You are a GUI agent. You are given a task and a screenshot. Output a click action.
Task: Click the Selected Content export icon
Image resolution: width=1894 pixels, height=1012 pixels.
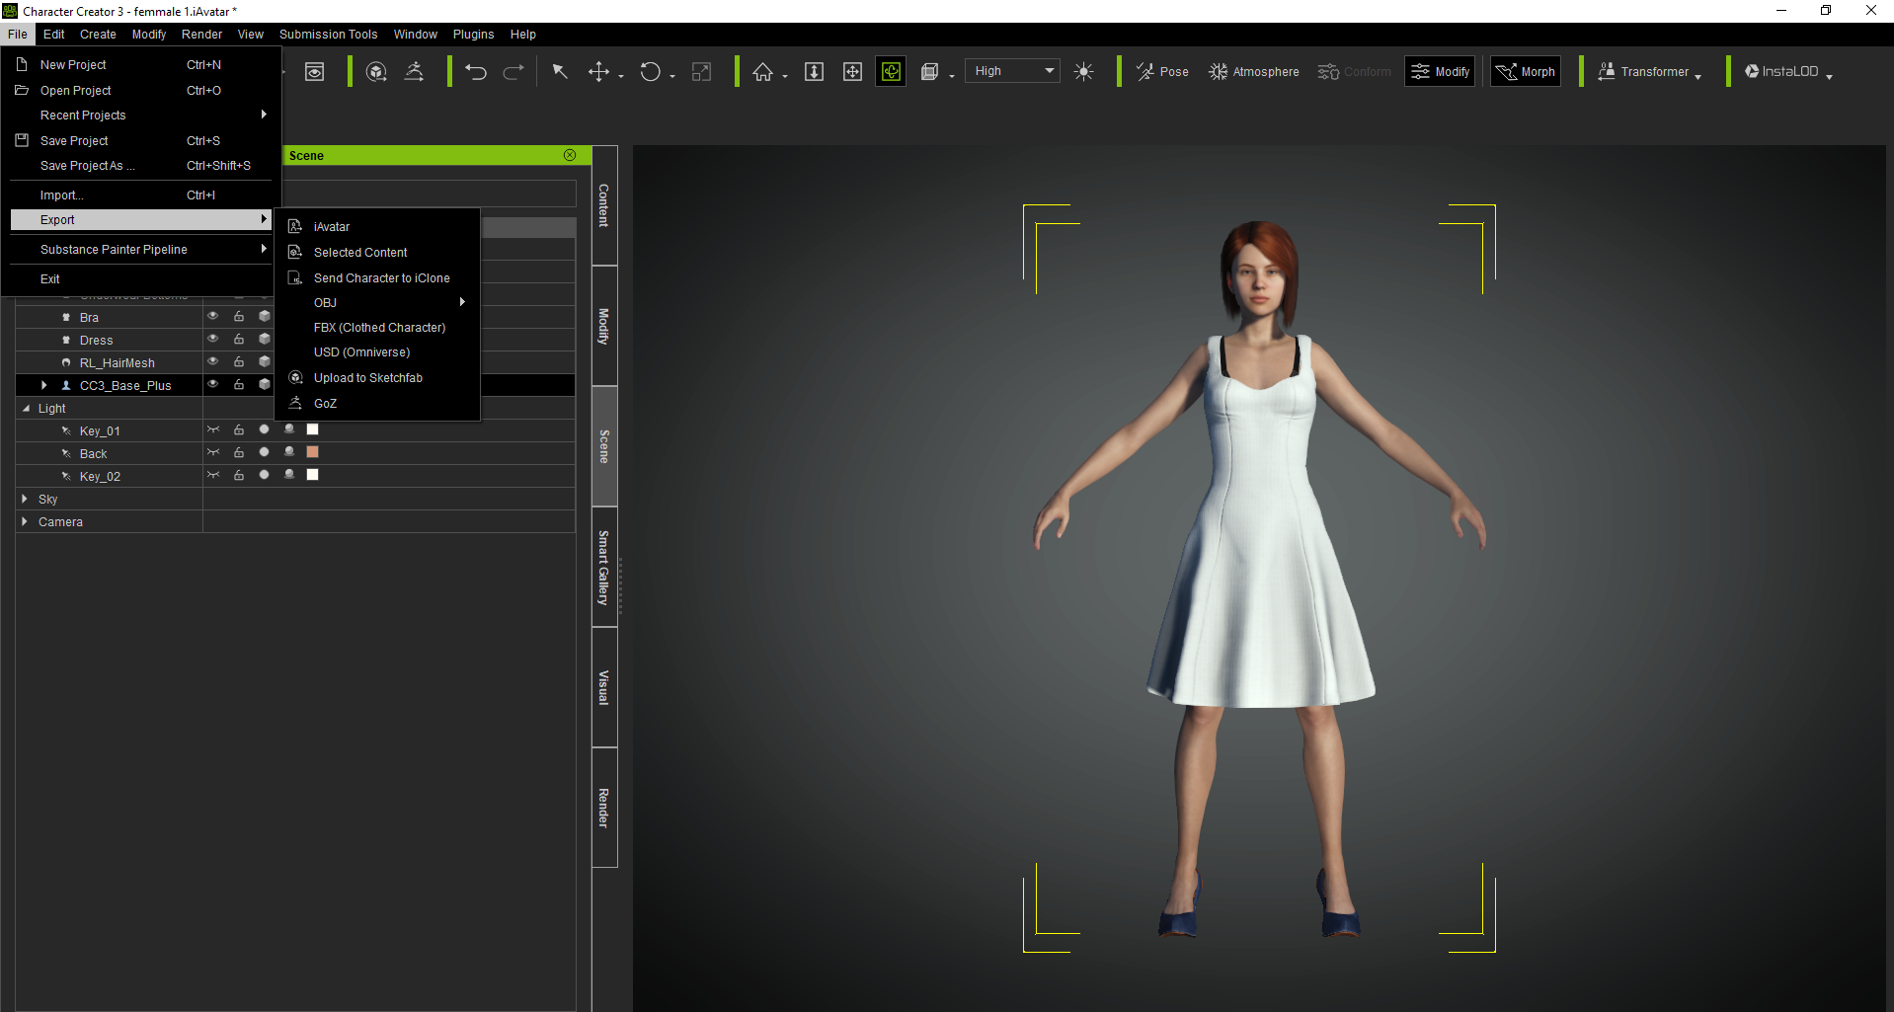click(x=295, y=252)
